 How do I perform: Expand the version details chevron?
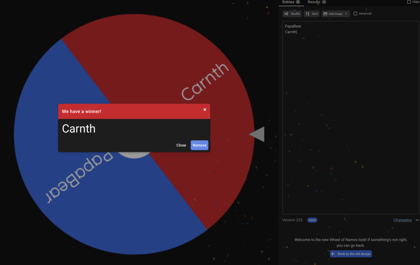(417, 220)
